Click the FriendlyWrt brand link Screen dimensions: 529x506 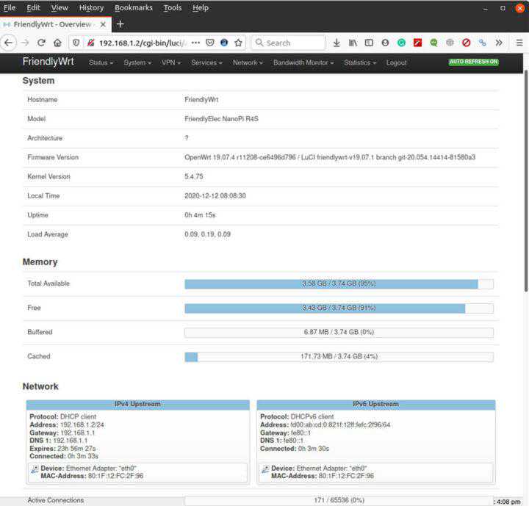48,62
